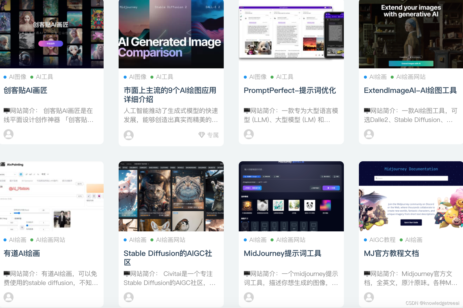Open the MidJourney prompt tool thumbnail

(291, 196)
